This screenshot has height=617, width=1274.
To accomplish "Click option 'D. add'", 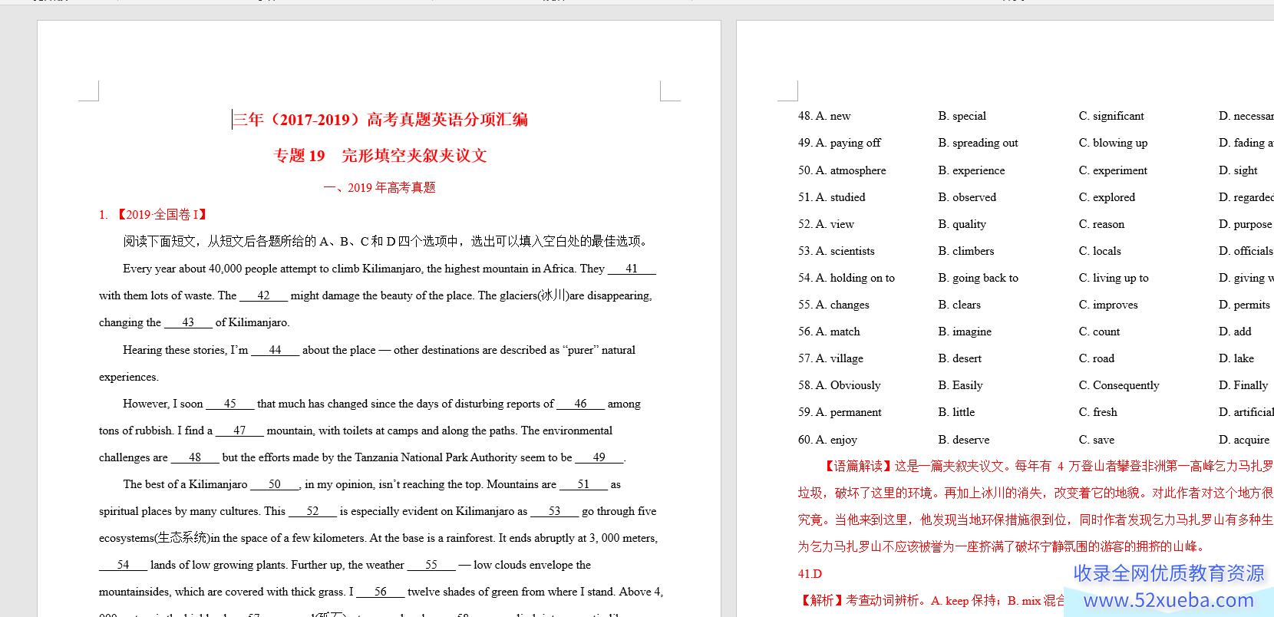I will click(x=1235, y=332).
